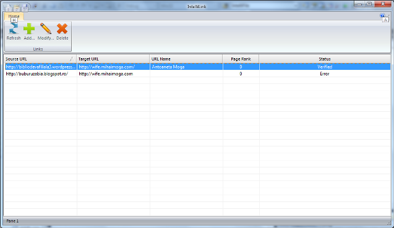
Task: Click the Antoaneta Moga URL name cell
Action: pyautogui.click(x=168, y=67)
